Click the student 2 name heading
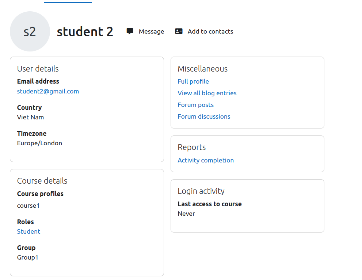Screen dimensions: 362x280 85,32
